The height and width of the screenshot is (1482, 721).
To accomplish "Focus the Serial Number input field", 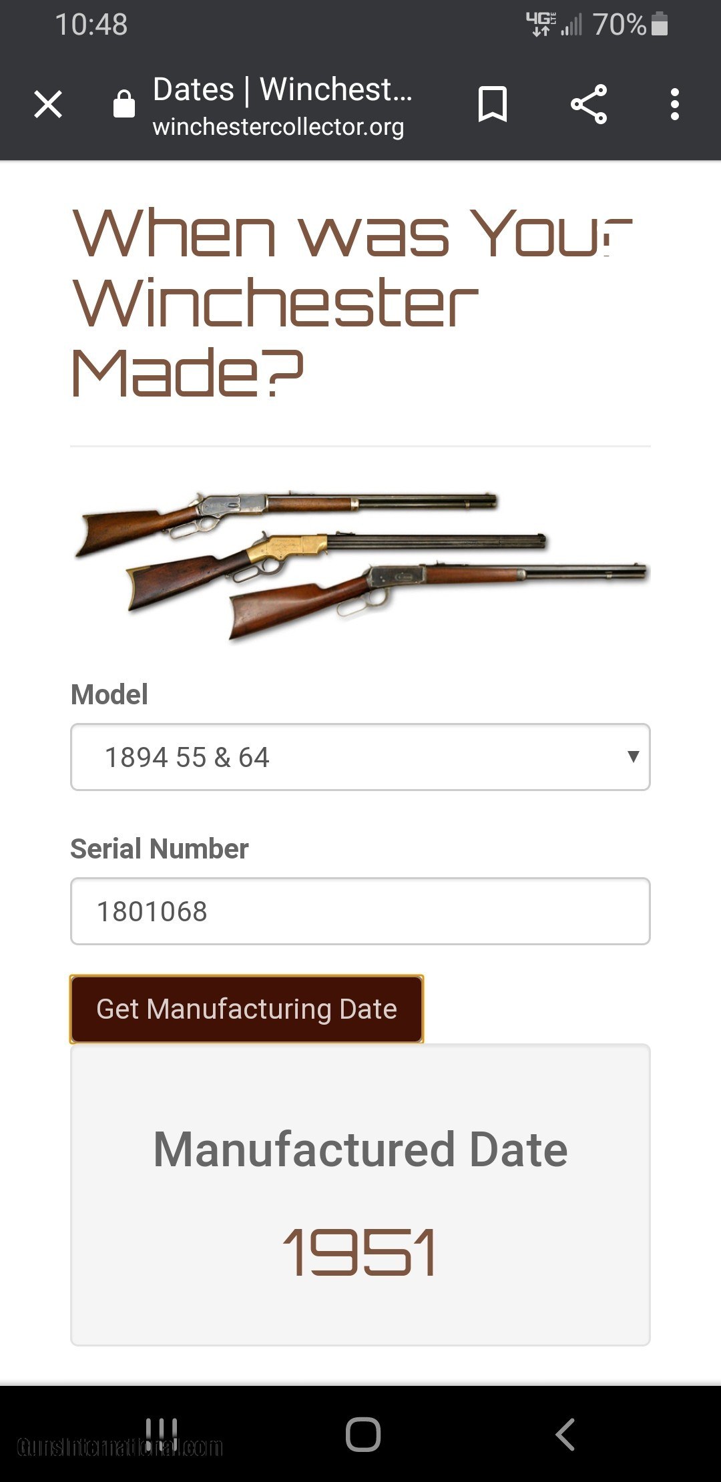I will (360, 911).
